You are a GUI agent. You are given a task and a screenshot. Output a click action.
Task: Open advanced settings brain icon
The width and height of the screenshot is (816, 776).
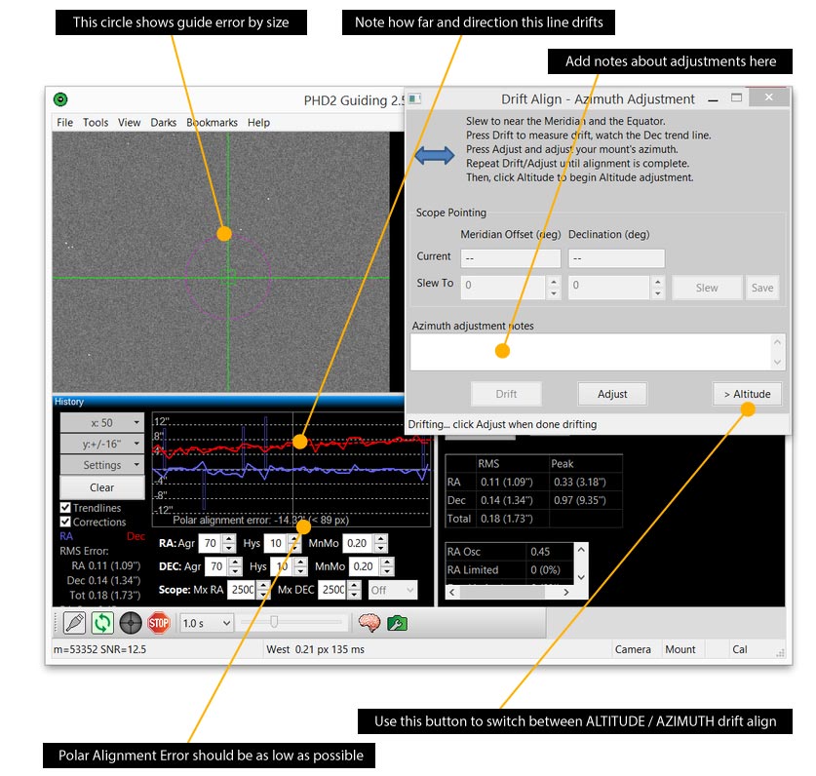pyautogui.click(x=369, y=623)
